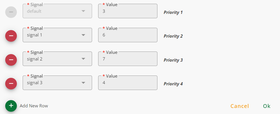Click the Add New Row label
280x114 pixels.
[x=34, y=106]
